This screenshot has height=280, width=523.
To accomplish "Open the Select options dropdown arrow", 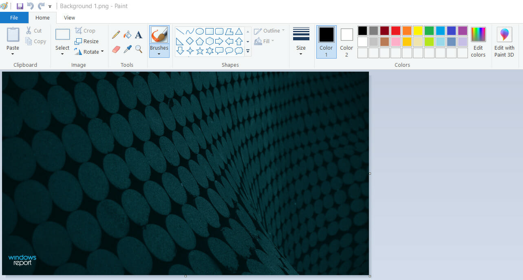I will point(62,54).
